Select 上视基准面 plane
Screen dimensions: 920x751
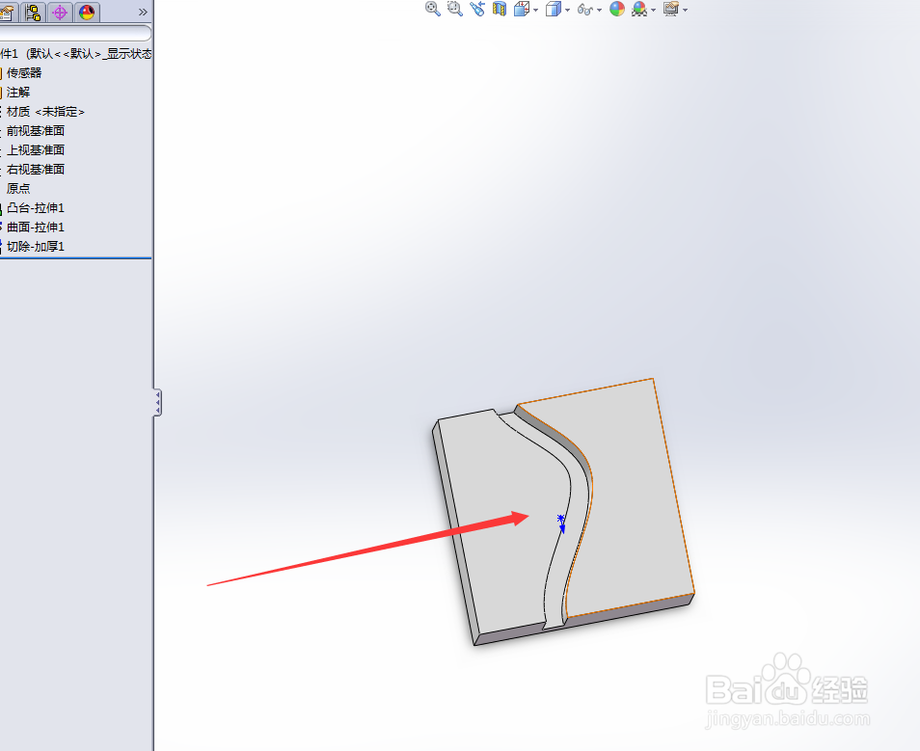[x=36, y=150]
